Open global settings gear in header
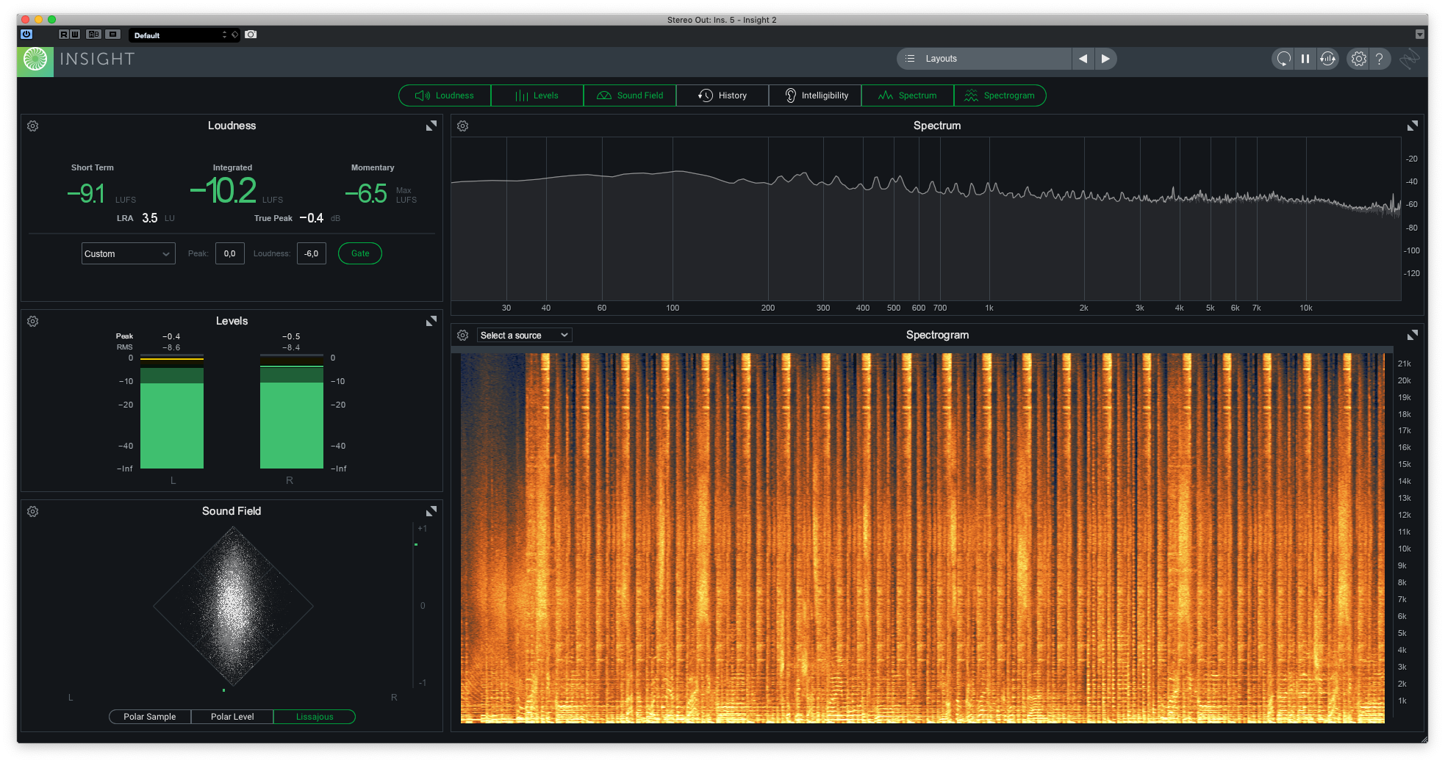 click(1358, 59)
